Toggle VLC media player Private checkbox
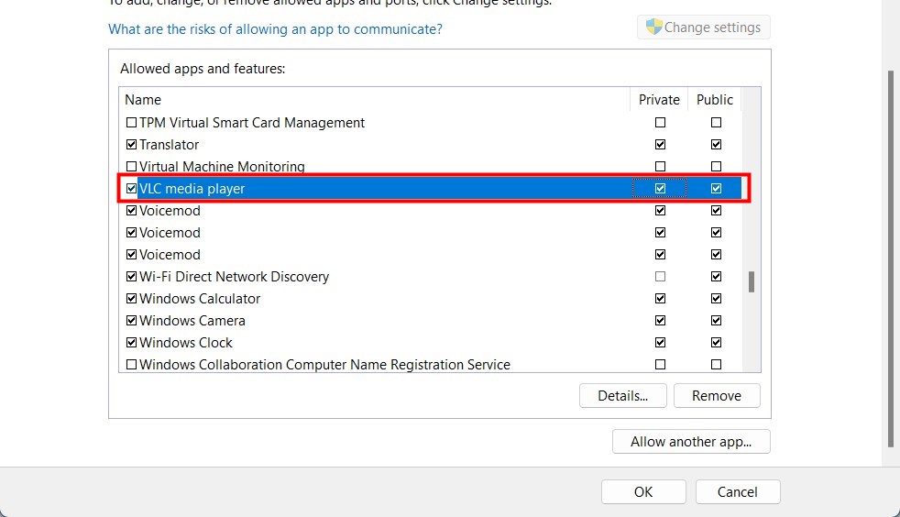The image size is (900, 517). tap(660, 188)
